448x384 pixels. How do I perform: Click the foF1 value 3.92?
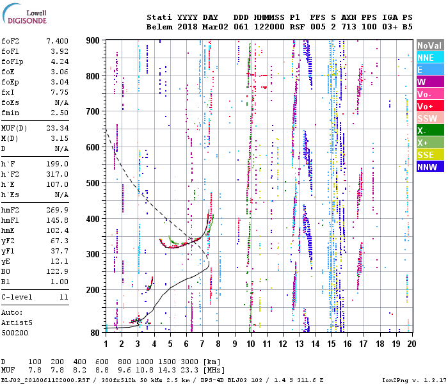[x=60, y=51]
